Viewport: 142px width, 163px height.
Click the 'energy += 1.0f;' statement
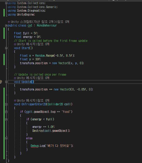point(44,127)
